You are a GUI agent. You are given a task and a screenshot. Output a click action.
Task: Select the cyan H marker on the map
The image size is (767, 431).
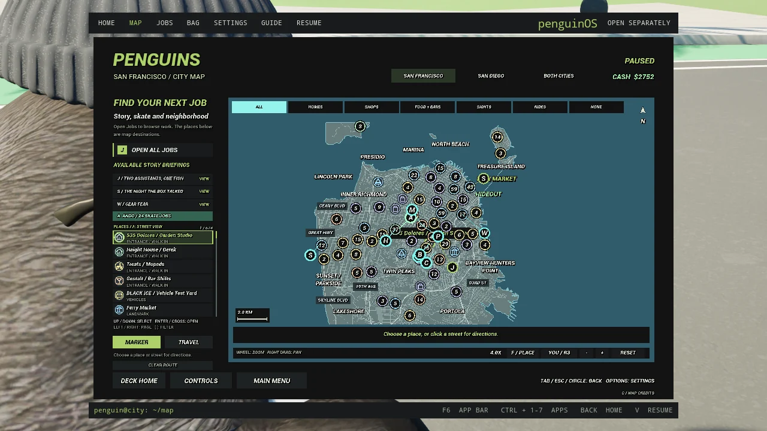pyautogui.click(x=385, y=241)
